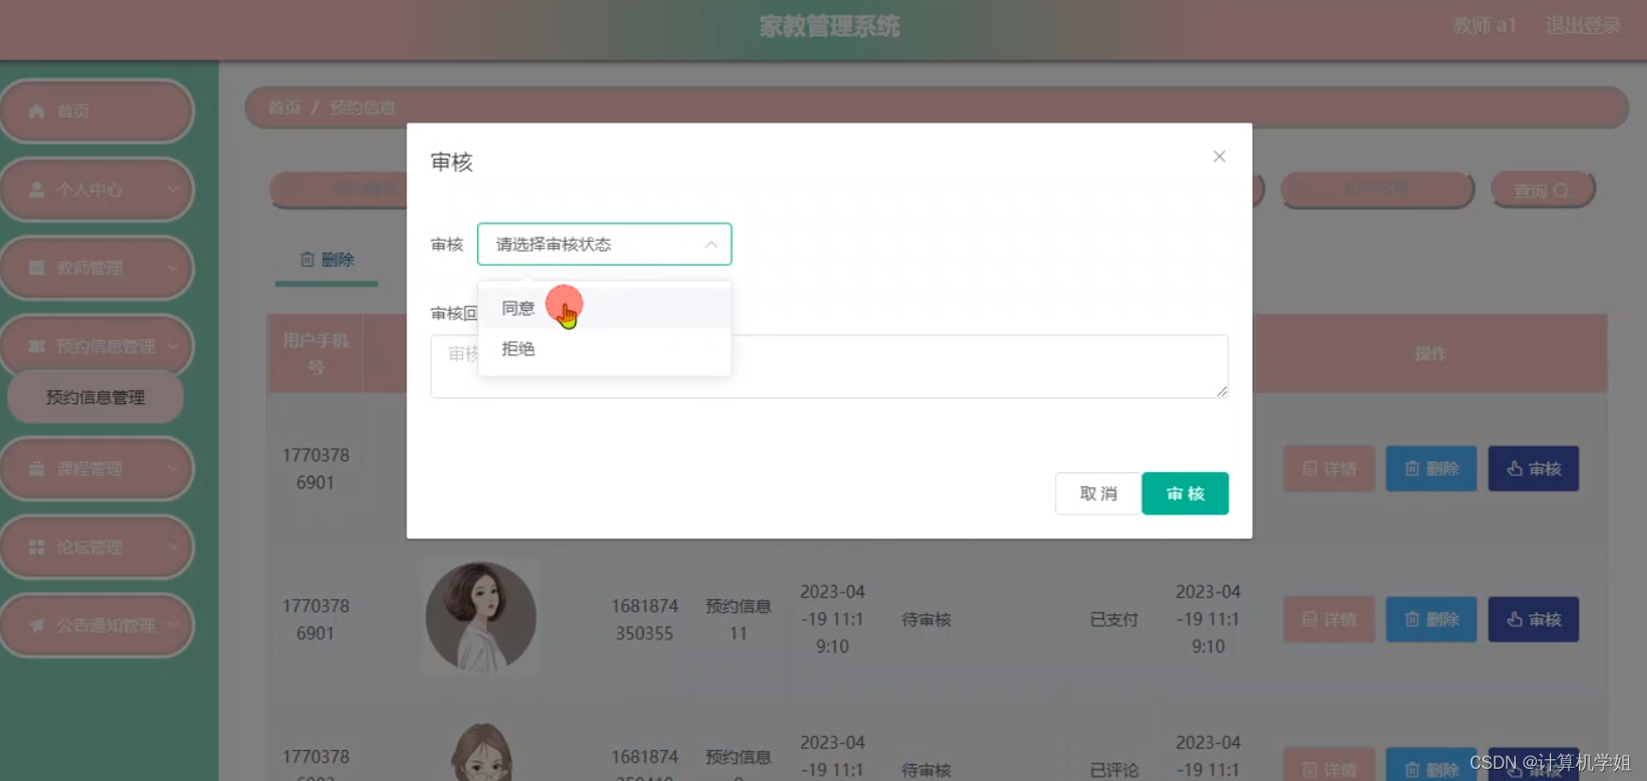Open 详情 for order 1681874350355
Viewport: 1647px width, 781px height.
(1329, 619)
